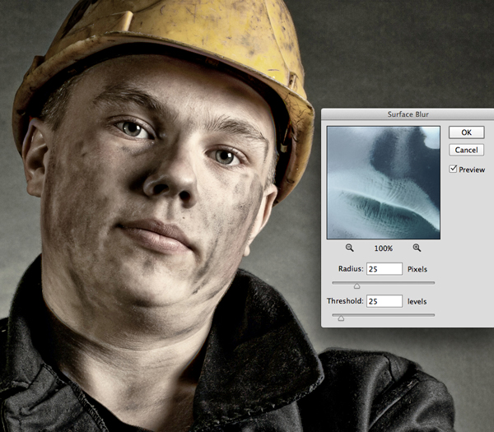The height and width of the screenshot is (432, 494).
Task: Click the Radius input field
Action: [384, 269]
